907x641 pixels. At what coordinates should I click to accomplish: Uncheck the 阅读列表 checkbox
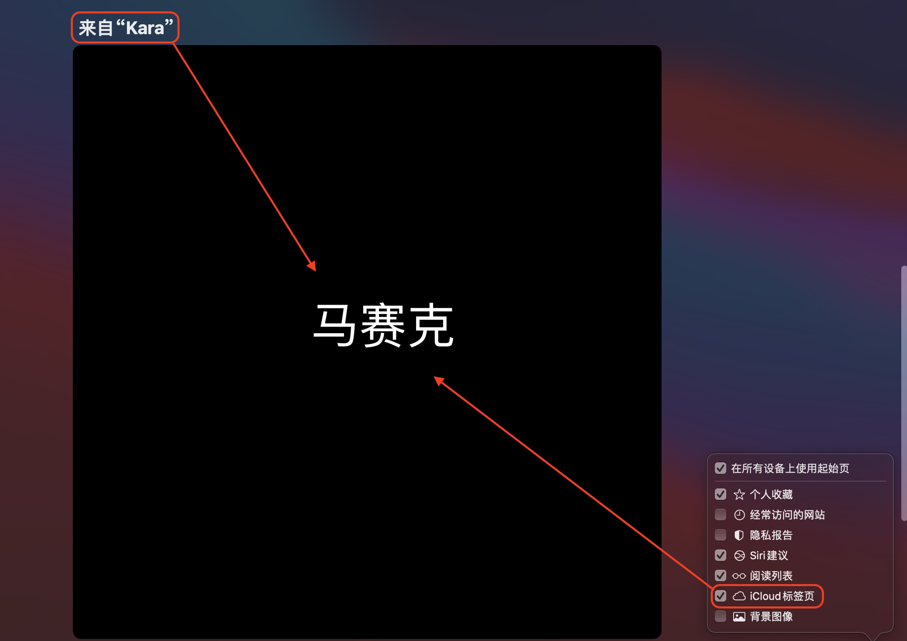click(x=721, y=576)
